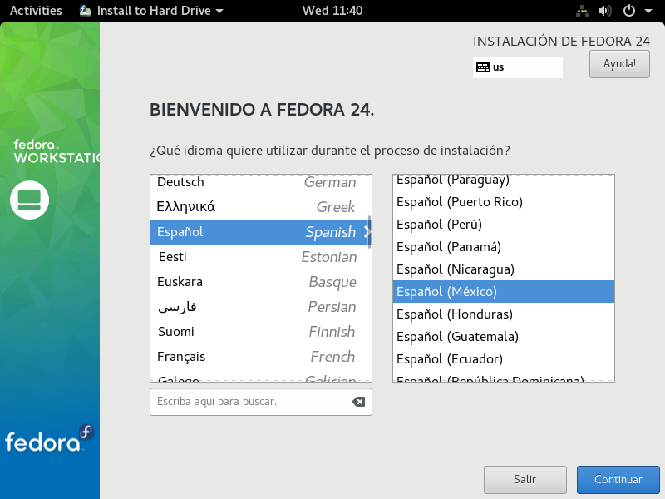Click the keyboard layout icon next to 'us'
This screenshot has height=499, width=665.
[x=483, y=67]
